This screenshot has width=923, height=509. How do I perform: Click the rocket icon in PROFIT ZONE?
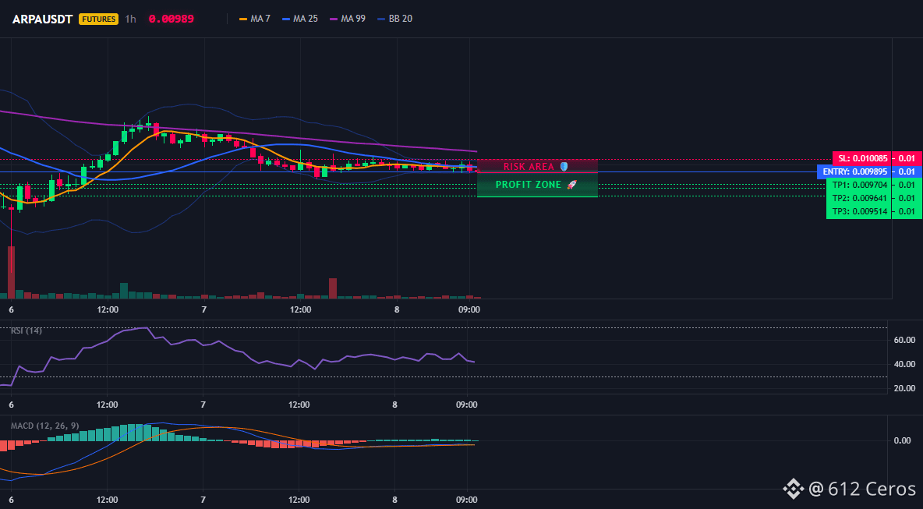pos(571,185)
